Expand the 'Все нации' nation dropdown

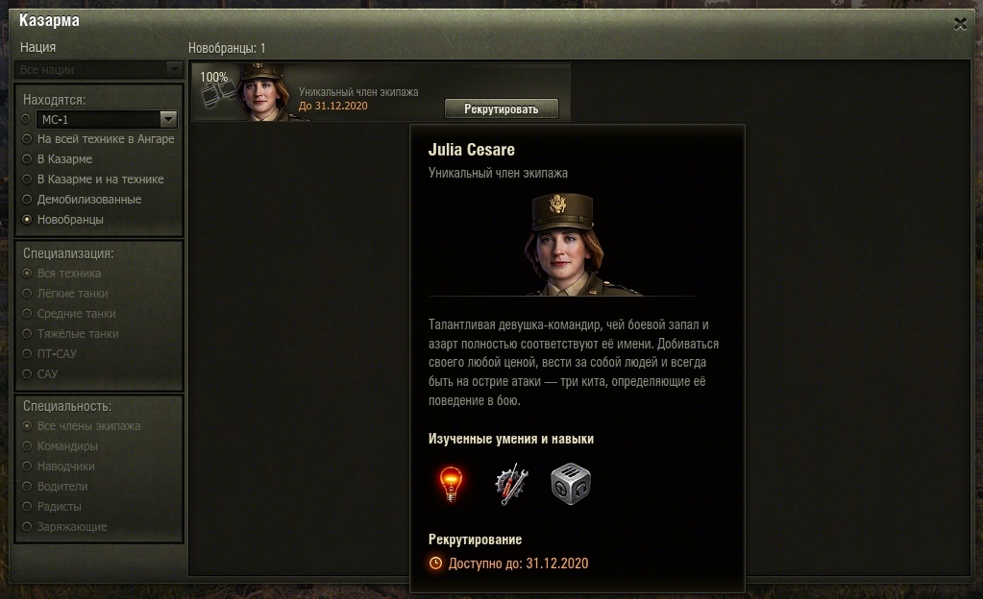pyautogui.click(x=98, y=69)
